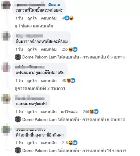Open Dome Pakorn Lam avatar by 14 replies

[x=18, y=150]
